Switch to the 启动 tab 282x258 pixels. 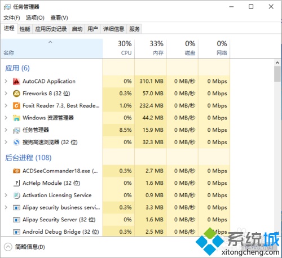pyautogui.click(x=77, y=29)
